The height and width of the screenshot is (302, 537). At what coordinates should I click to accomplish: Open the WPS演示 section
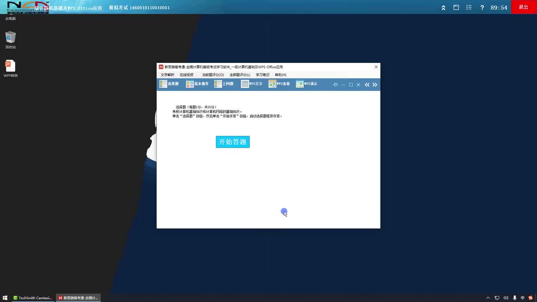307,84
